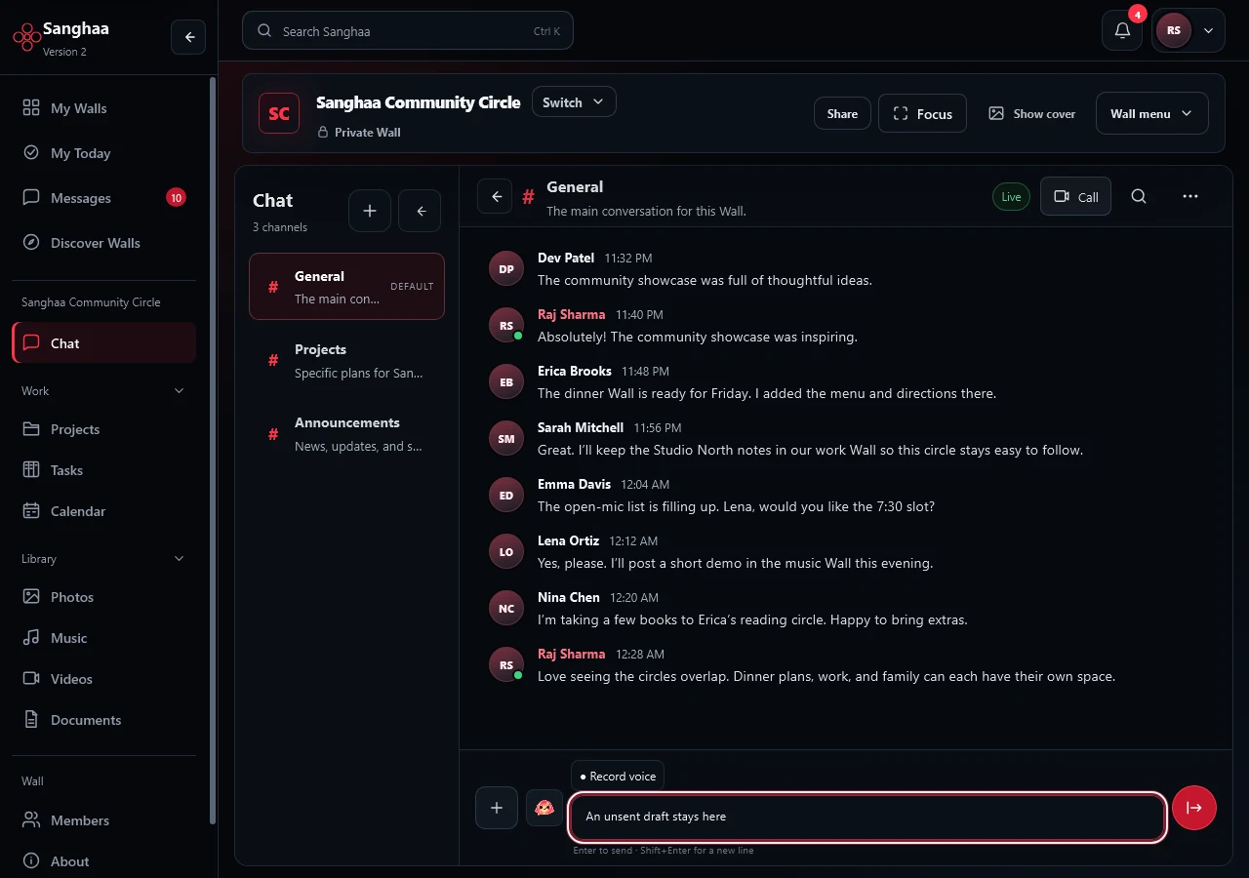Go back from the General channel
Viewport: 1249px width, 878px height.
[495, 196]
